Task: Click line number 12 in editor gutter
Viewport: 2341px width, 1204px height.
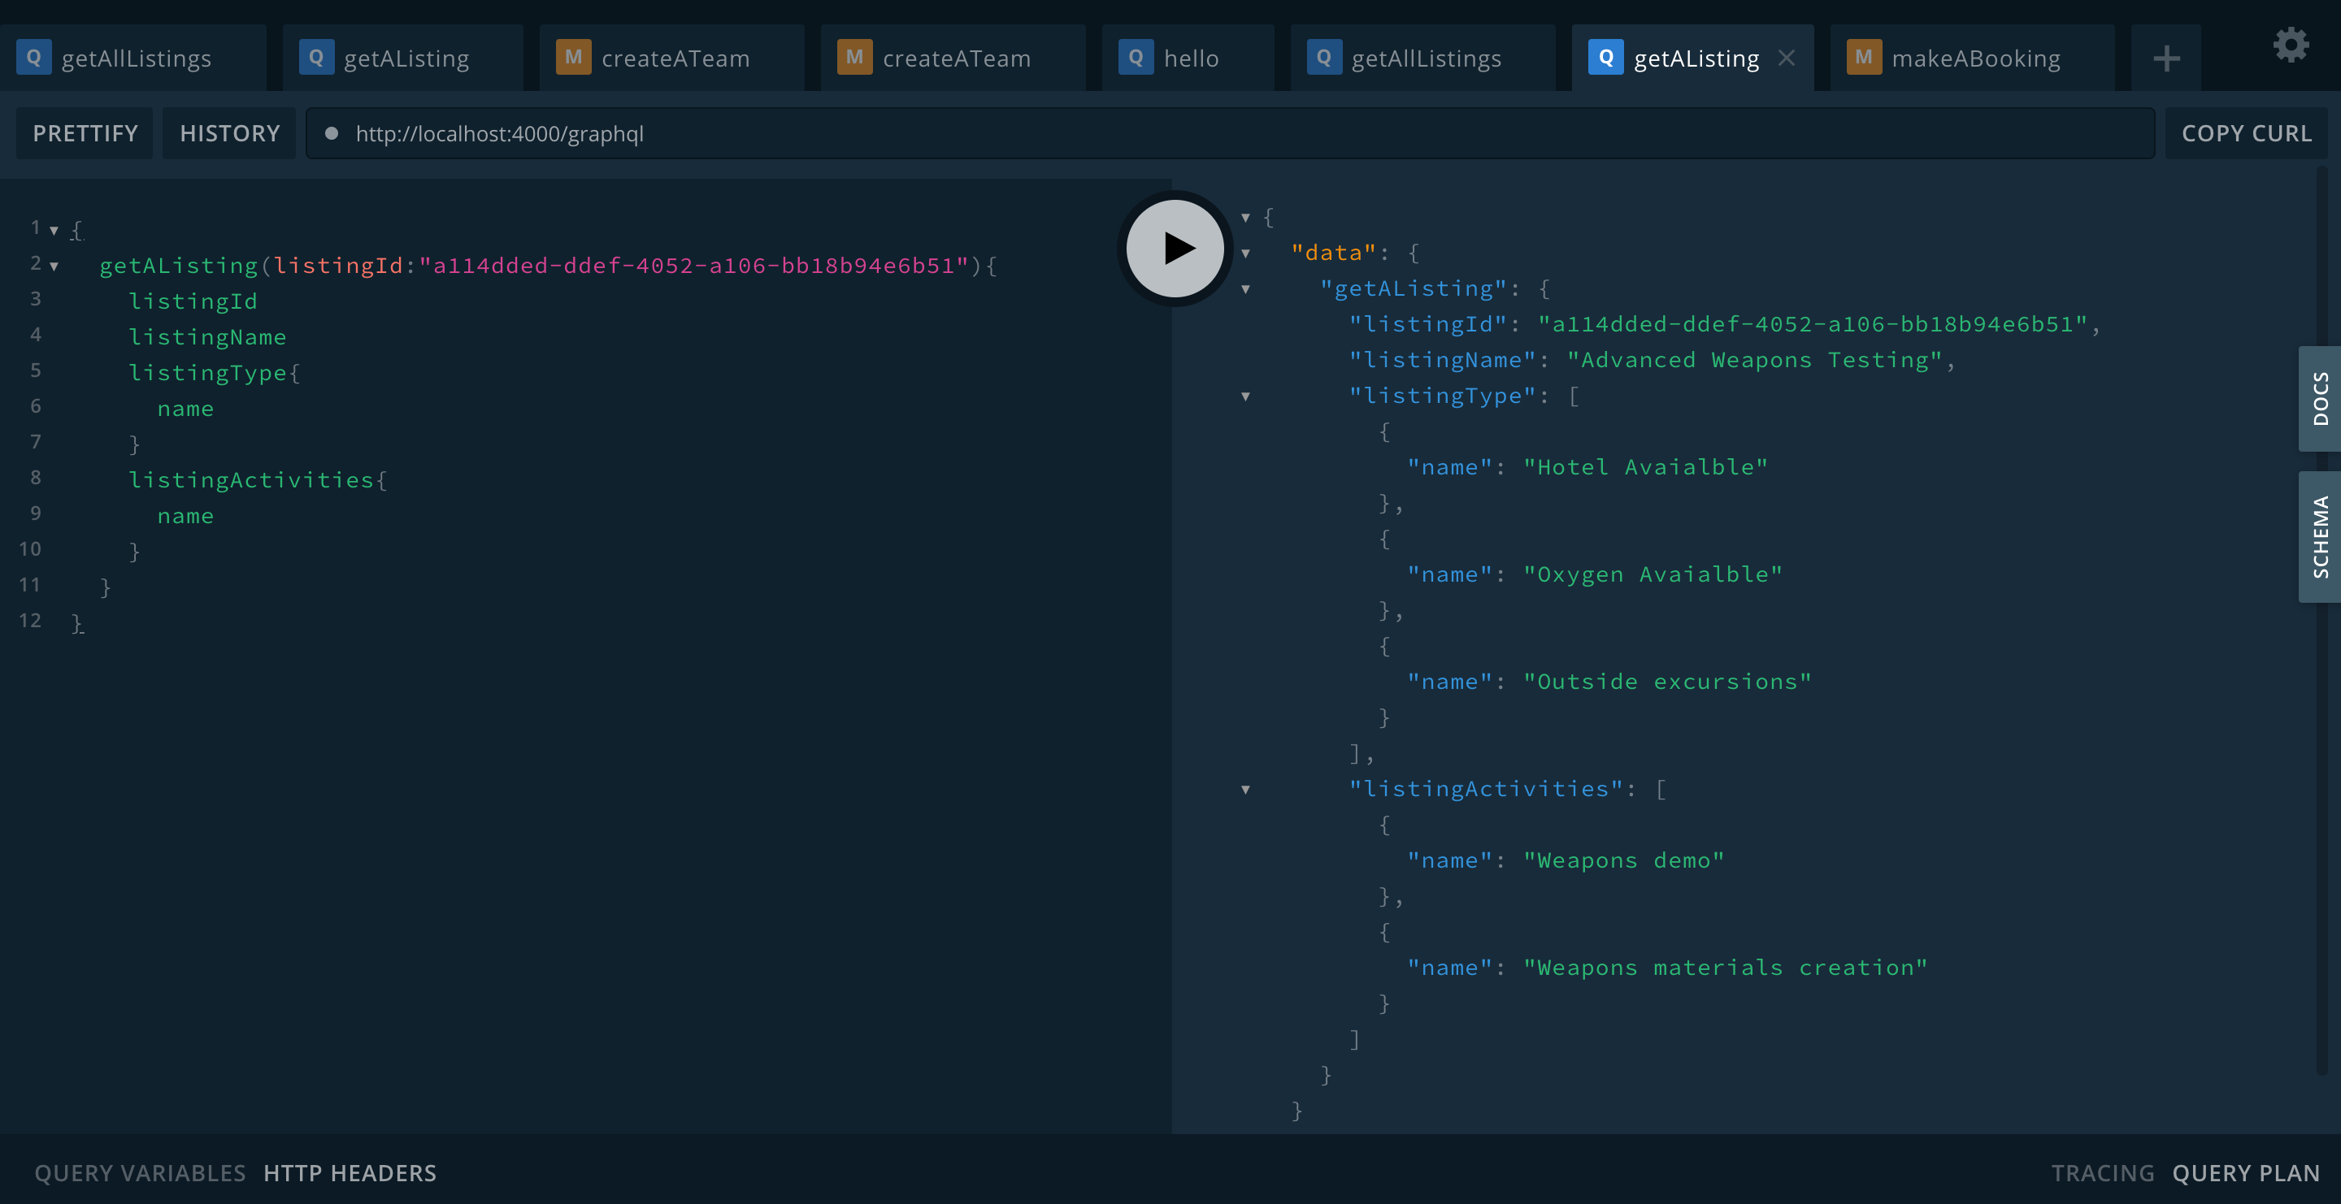Action: [30, 620]
